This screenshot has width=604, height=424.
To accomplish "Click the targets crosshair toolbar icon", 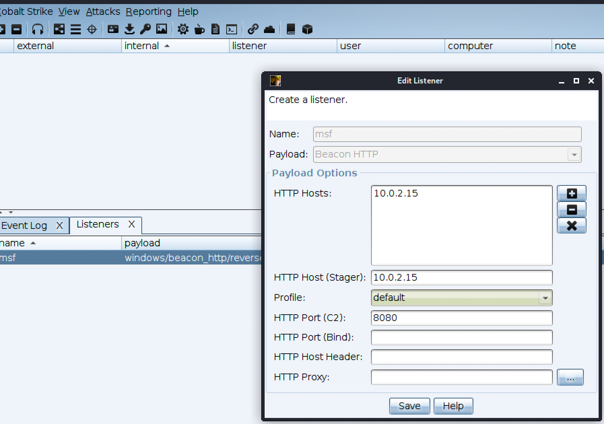I will tap(92, 29).
